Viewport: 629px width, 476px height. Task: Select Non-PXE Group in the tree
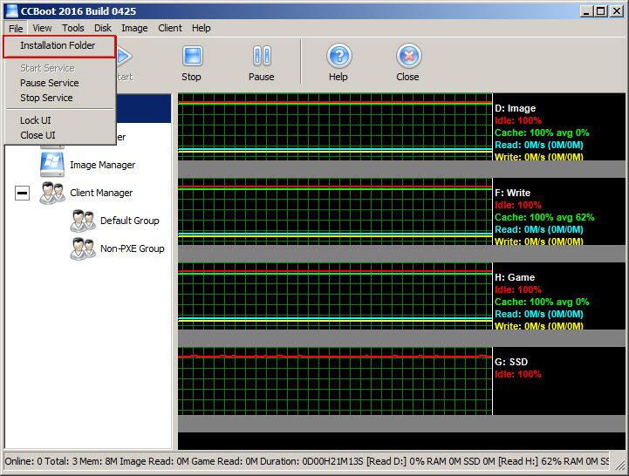pyautogui.click(x=133, y=248)
